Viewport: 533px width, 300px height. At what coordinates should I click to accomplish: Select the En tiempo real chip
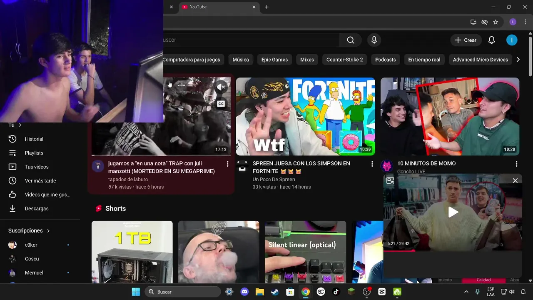click(x=424, y=60)
